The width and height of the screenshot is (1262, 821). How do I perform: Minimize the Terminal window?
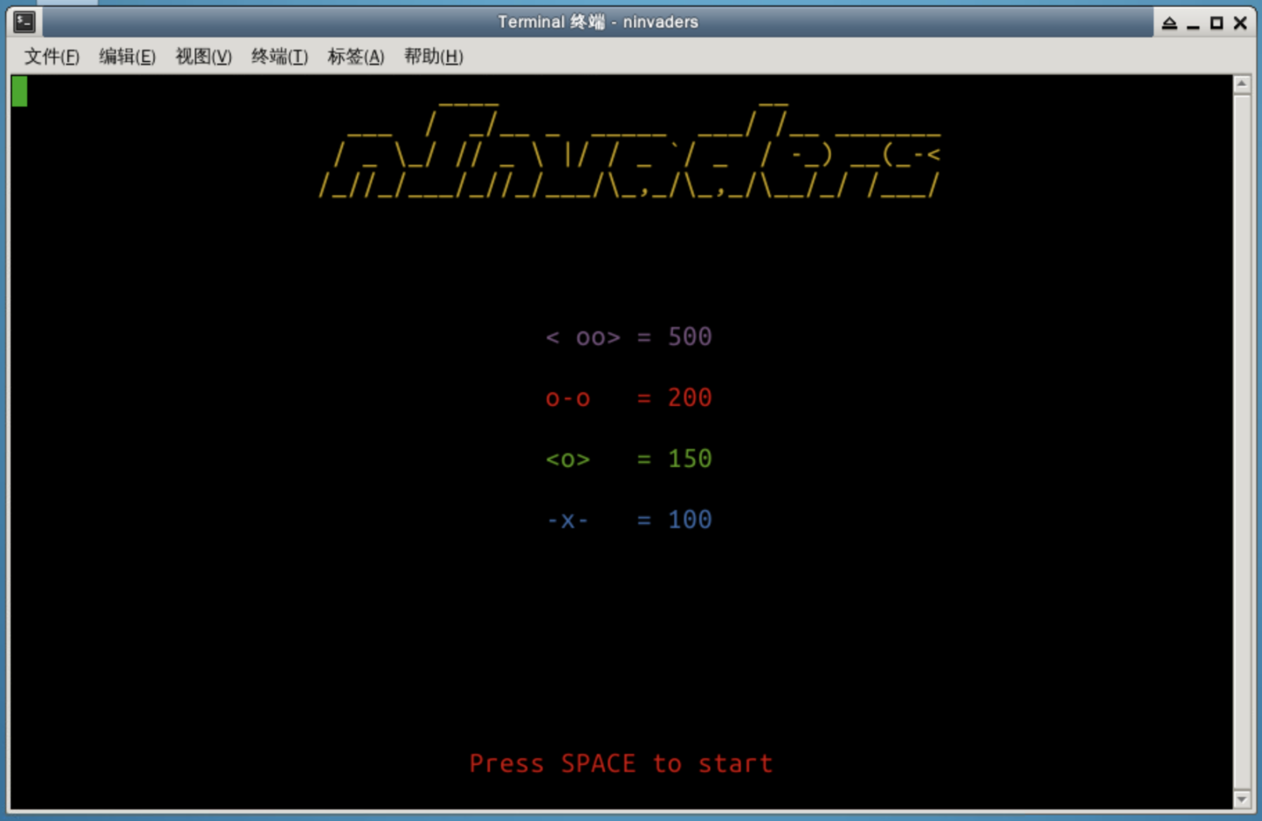[x=1193, y=24]
